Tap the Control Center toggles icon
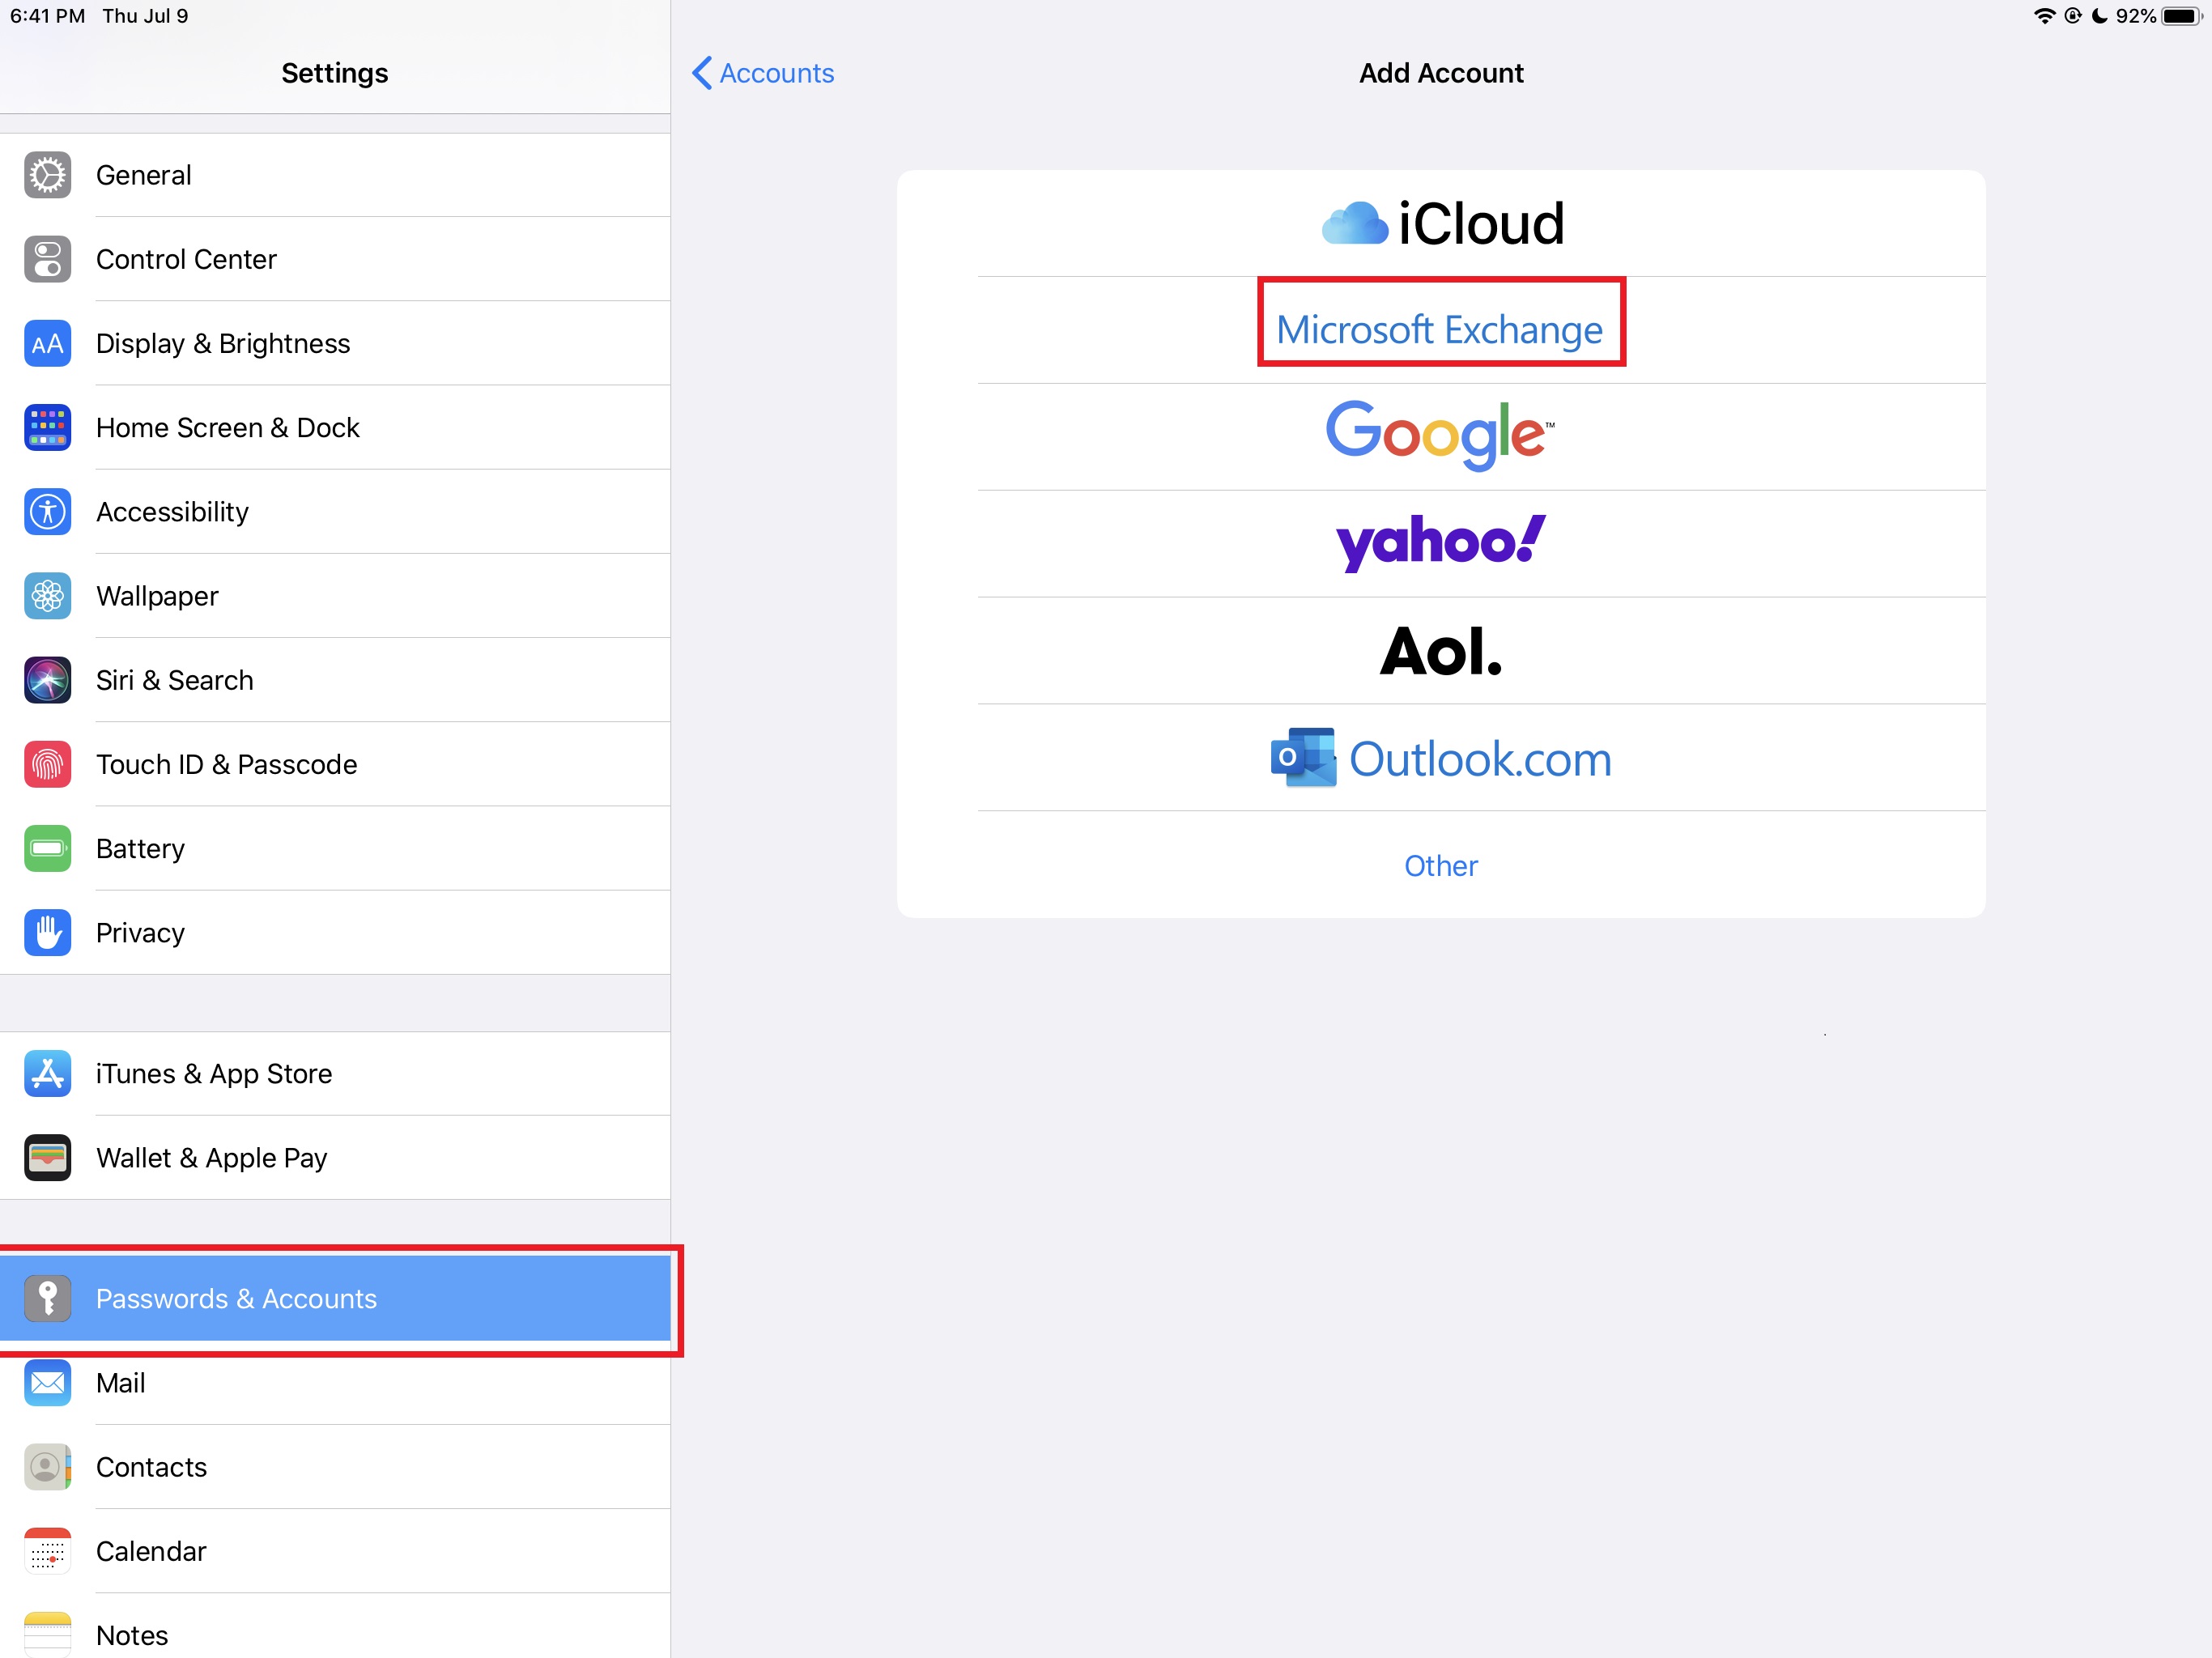The image size is (2212, 1658). [x=47, y=259]
